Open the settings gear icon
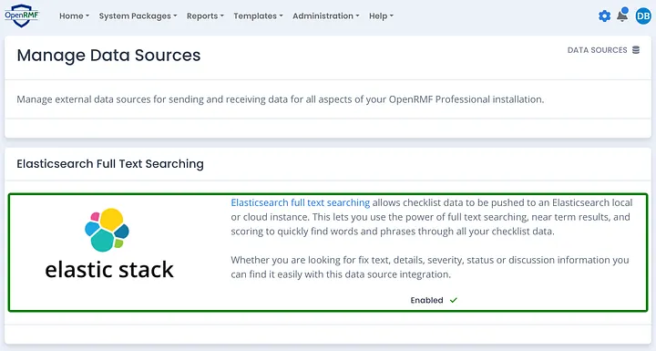 (604, 16)
